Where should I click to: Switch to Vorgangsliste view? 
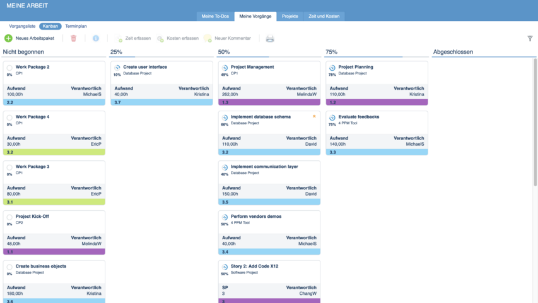click(x=22, y=27)
